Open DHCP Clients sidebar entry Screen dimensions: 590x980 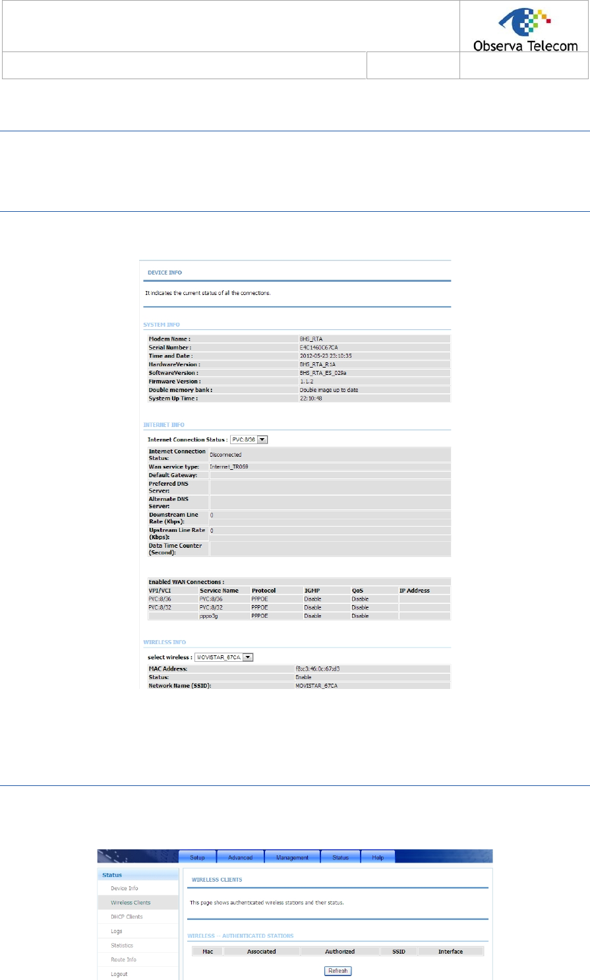click(x=127, y=917)
